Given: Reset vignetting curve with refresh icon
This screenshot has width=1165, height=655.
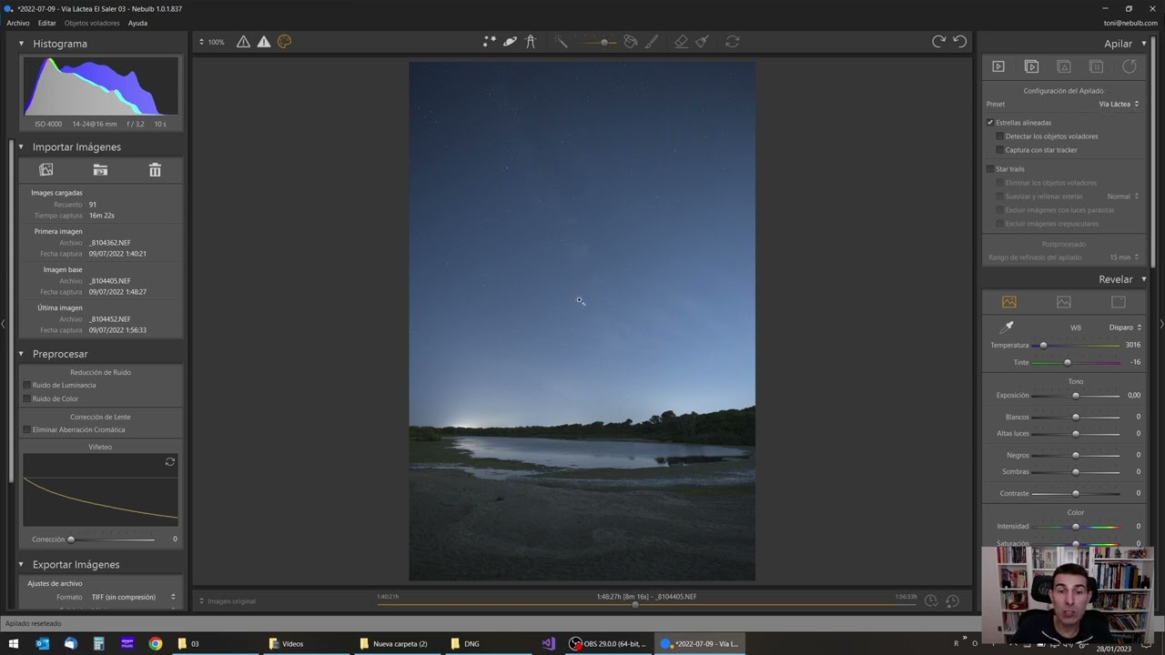Looking at the screenshot, I should 169,462.
